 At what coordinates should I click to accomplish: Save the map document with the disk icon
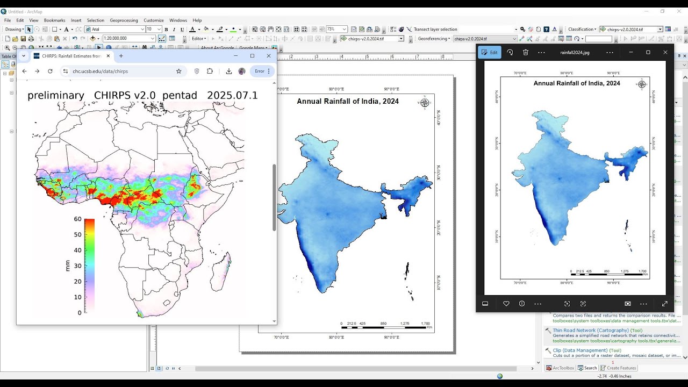(23, 39)
